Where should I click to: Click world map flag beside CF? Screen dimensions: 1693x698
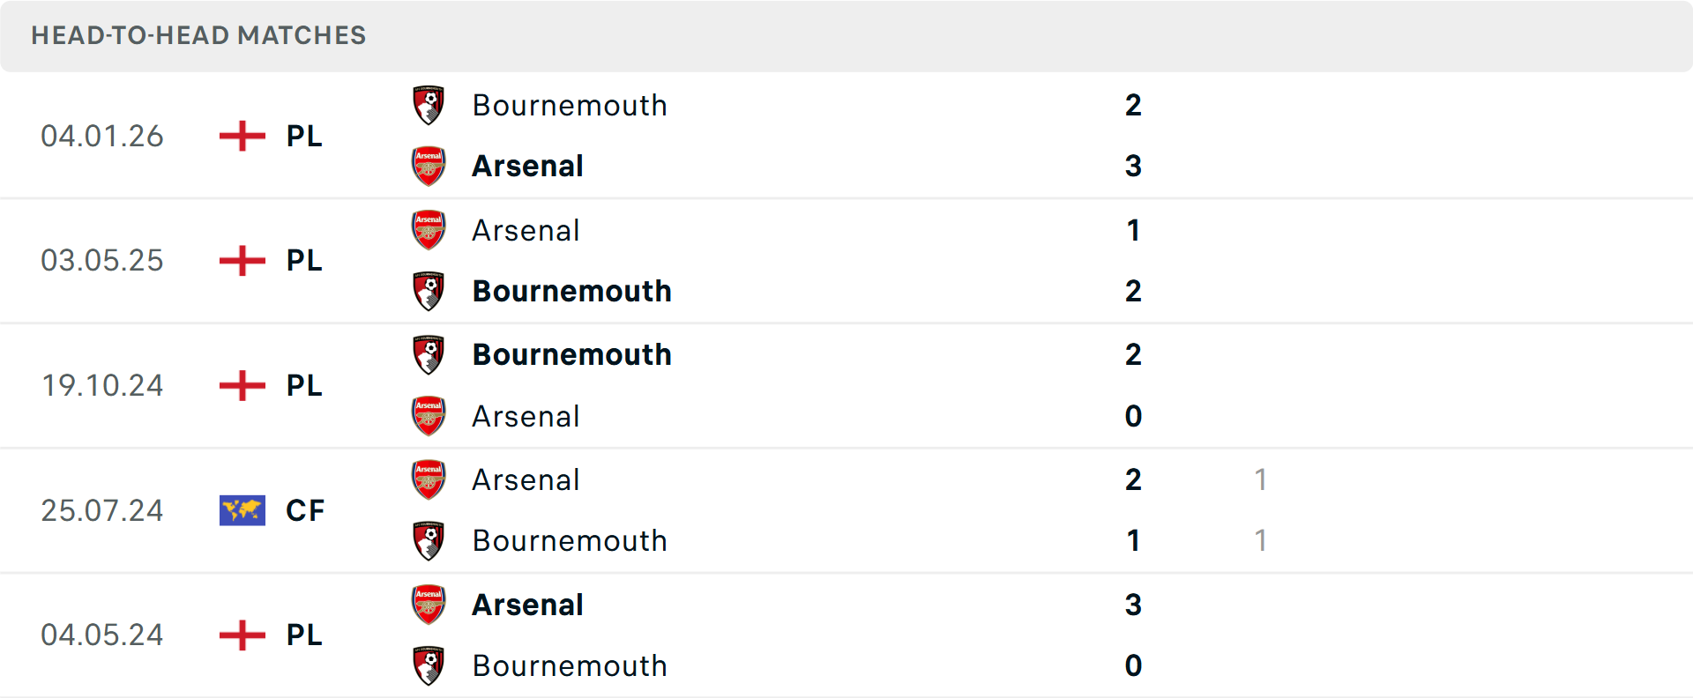tap(242, 510)
